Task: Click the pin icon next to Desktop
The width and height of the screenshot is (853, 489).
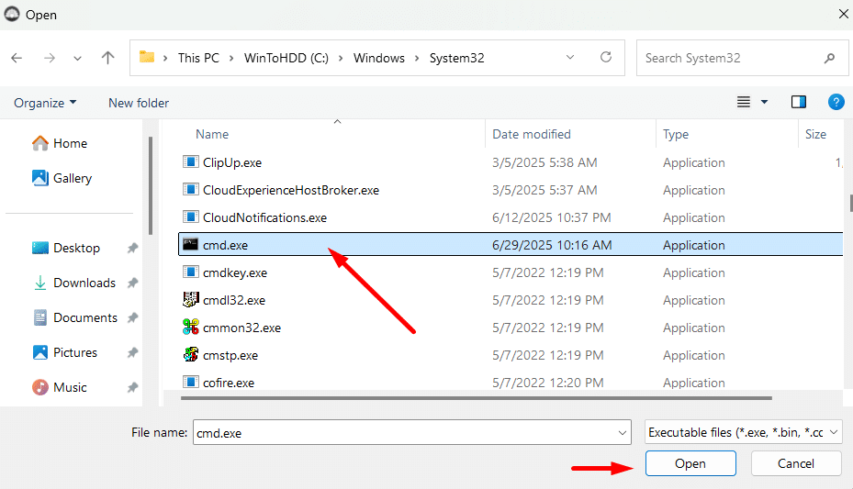Action: pyautogui.click(x=132, y=249)
